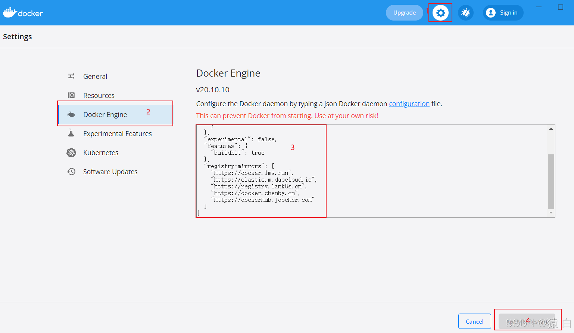Click the JSON editor scrollbar thumb
This screenshot has height=333, width=574.
tap(551, 181)
